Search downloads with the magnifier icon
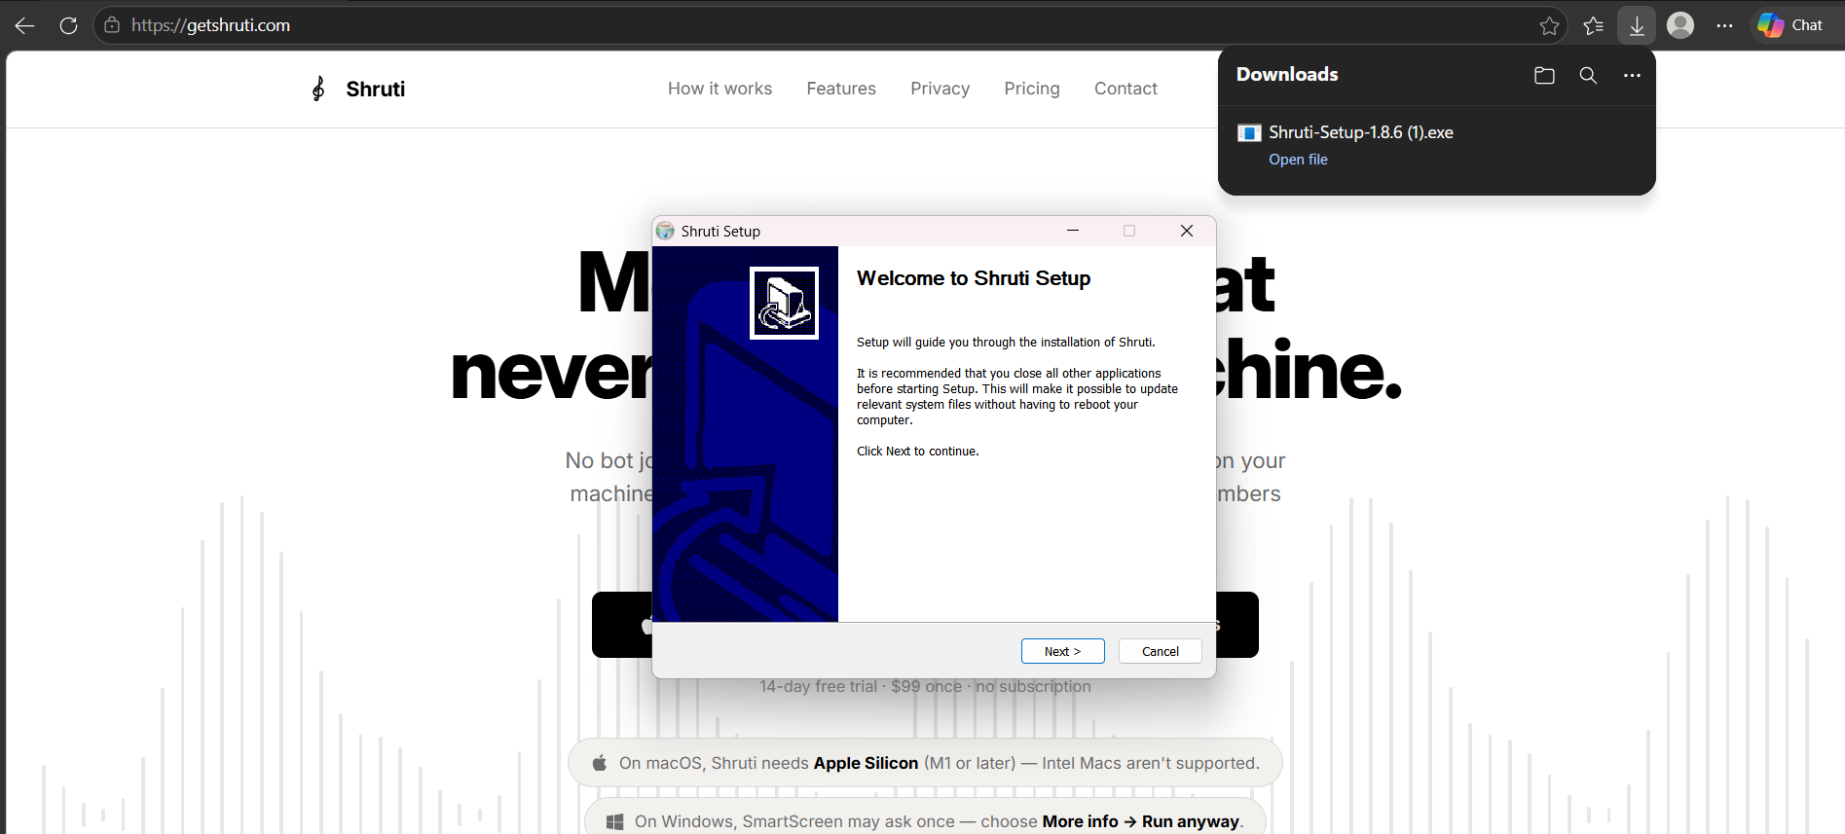 1588,75
